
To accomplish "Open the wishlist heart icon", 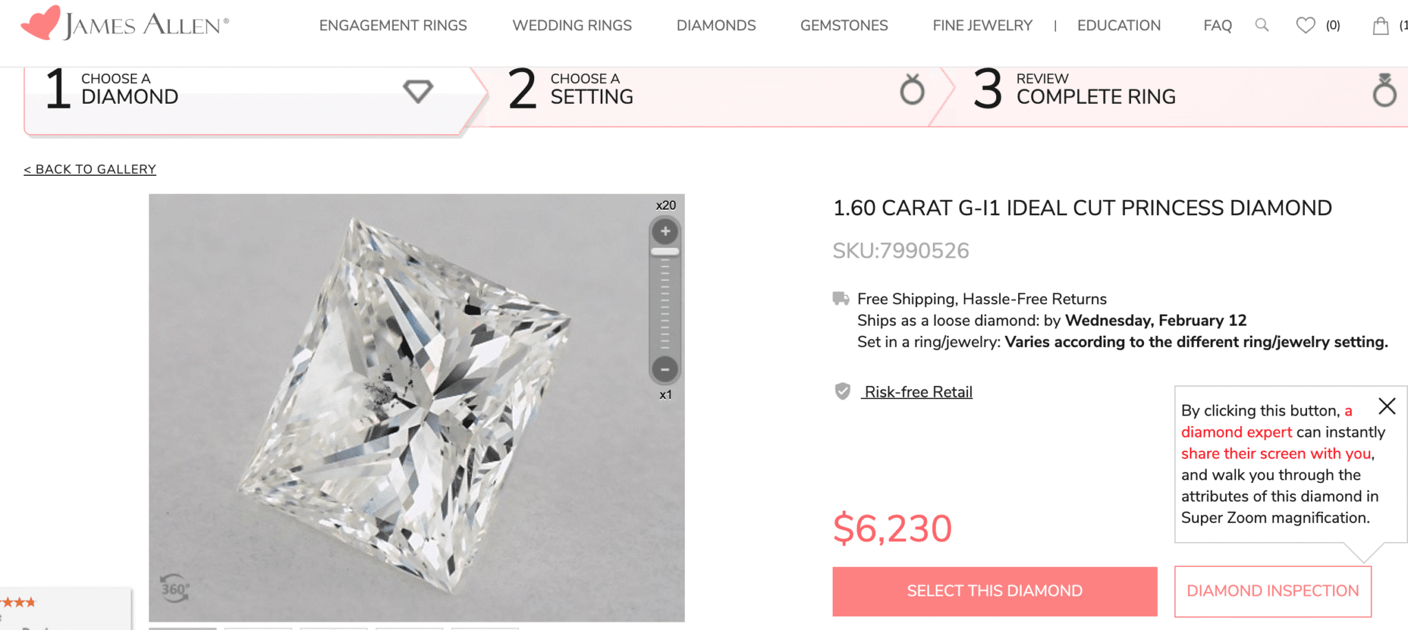I will click(1305, 25).
